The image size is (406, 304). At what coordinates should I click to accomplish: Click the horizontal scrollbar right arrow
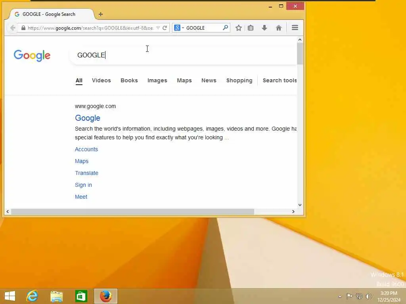tap(293, 211)
